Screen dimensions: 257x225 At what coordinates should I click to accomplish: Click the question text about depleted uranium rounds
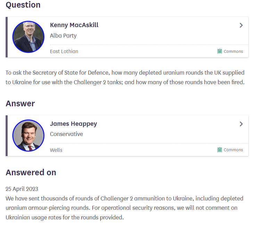125,78
